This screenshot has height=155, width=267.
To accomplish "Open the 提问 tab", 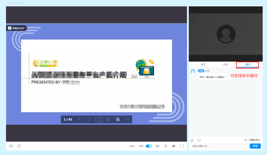I will [248, 65].
